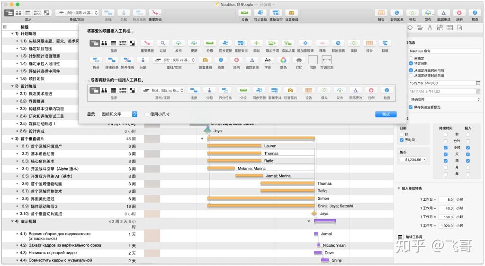Click the 过滤 magnifier icon in the palette

pos(163,43)
